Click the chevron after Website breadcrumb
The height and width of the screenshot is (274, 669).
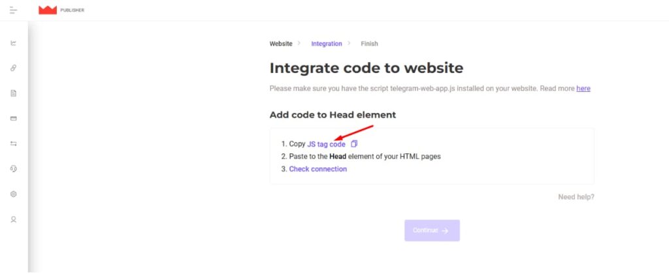pyautogui.click(x=299, y=43)
